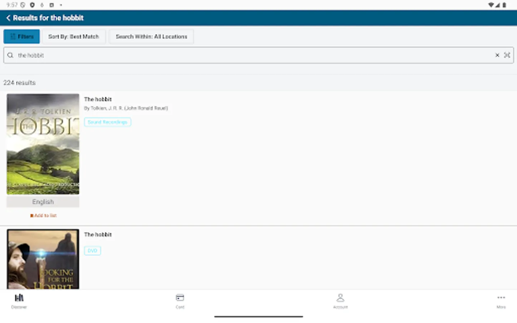Select the DVD format badge
The image size is (517, 323).
point(92,251)
